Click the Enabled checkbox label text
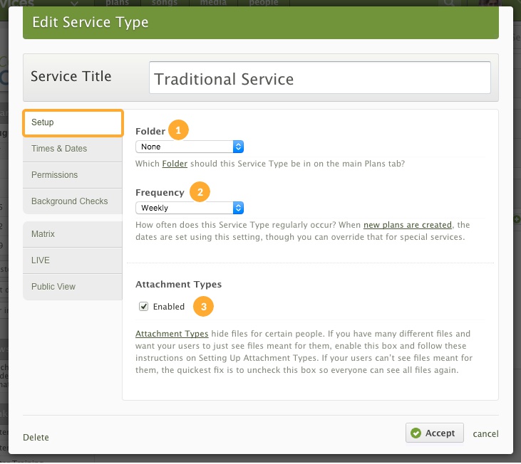 coord(169,307)
